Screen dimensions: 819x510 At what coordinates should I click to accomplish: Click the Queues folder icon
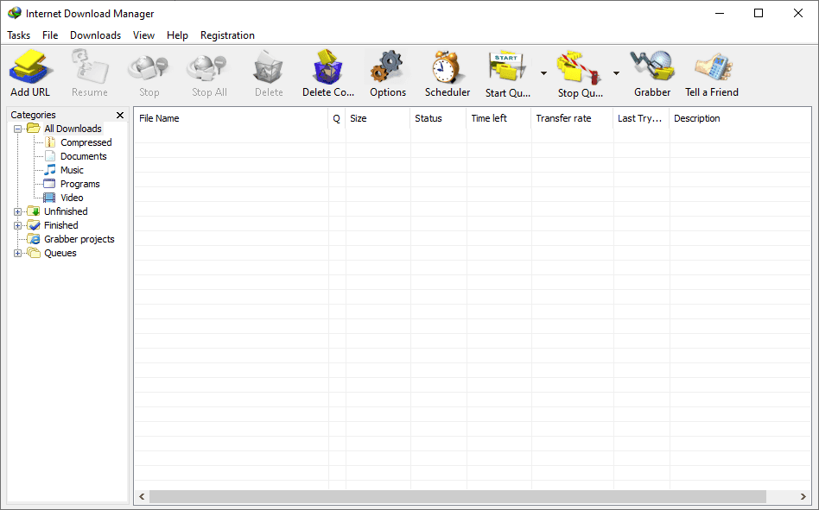point(34,253)
